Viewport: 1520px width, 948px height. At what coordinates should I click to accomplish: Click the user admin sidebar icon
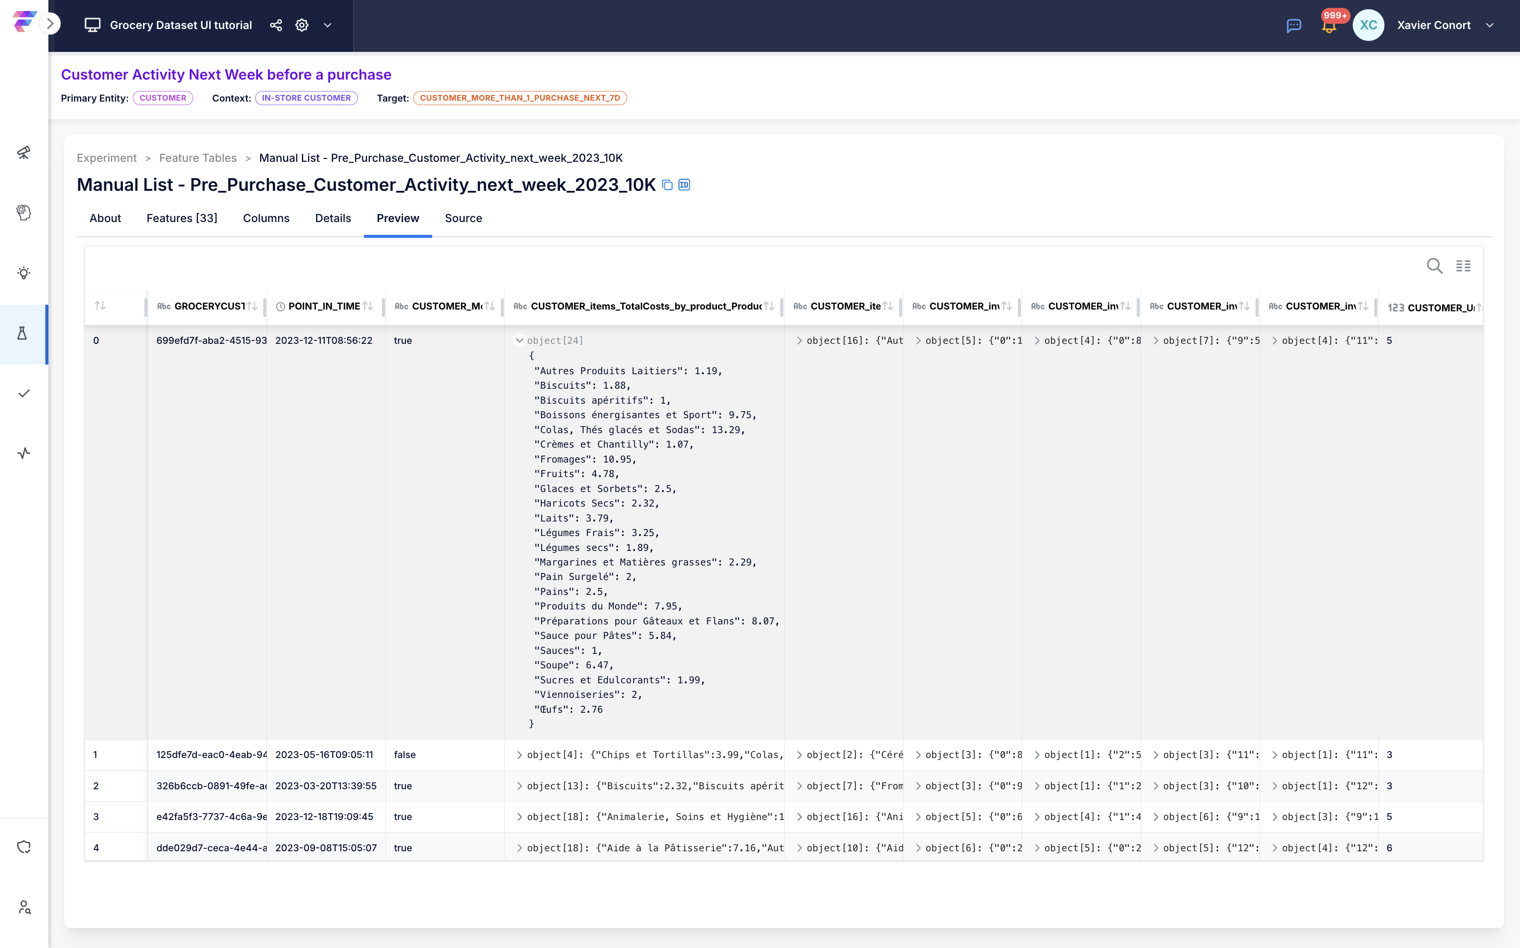(x=24, y=907)
